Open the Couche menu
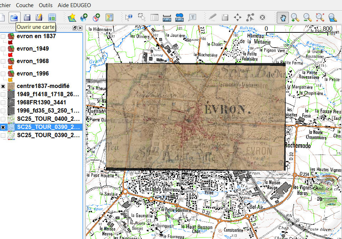 25,5
